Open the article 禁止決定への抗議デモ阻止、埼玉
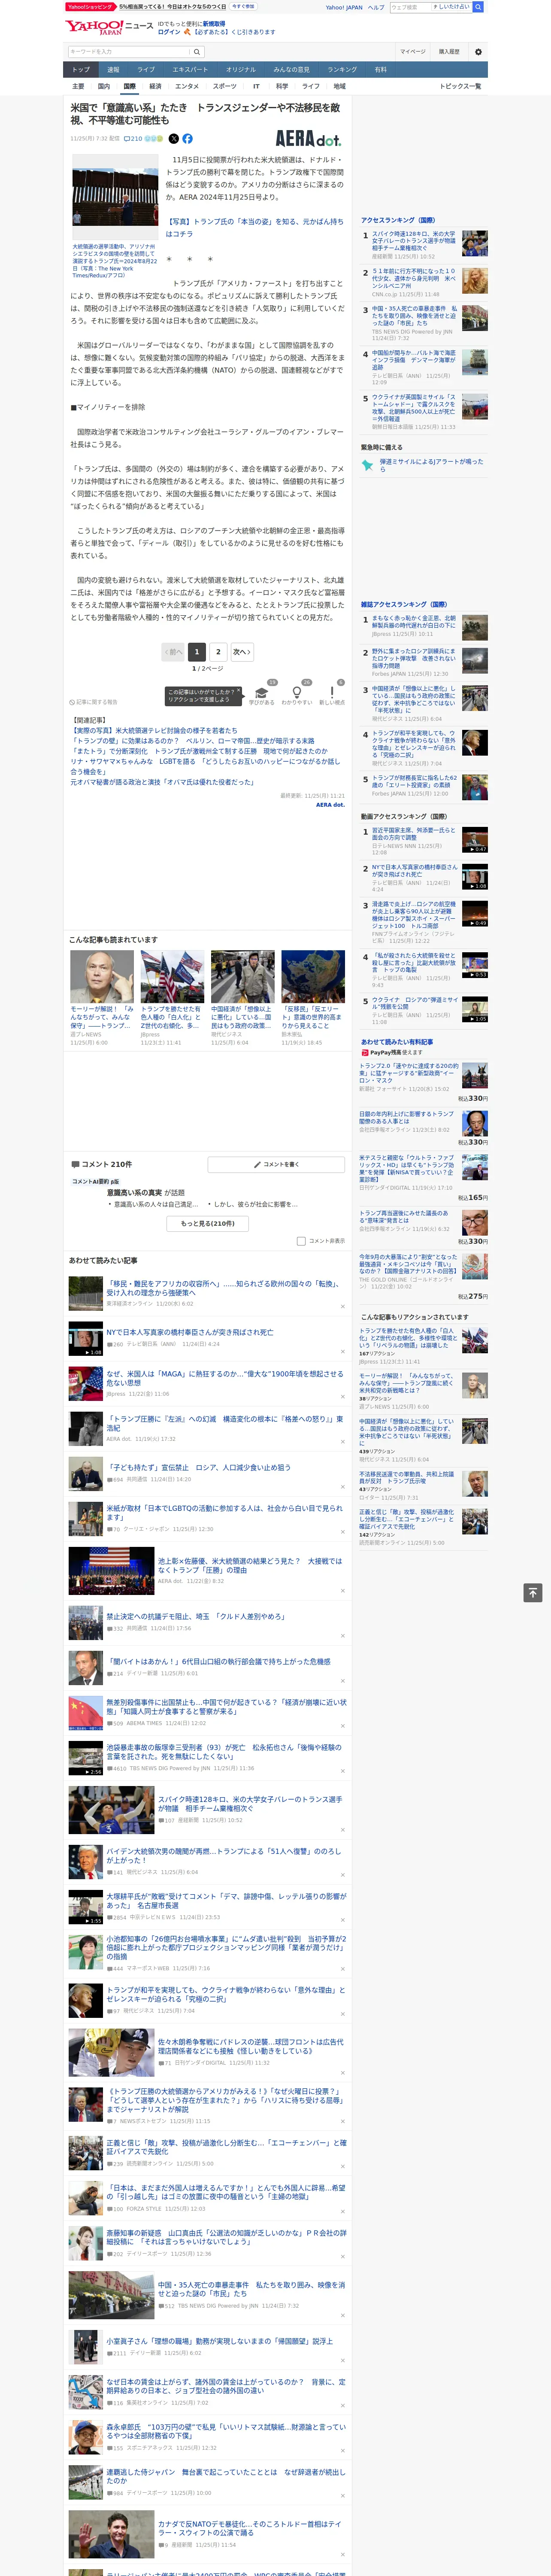The image size is (551, 2576). point(196,1616)
